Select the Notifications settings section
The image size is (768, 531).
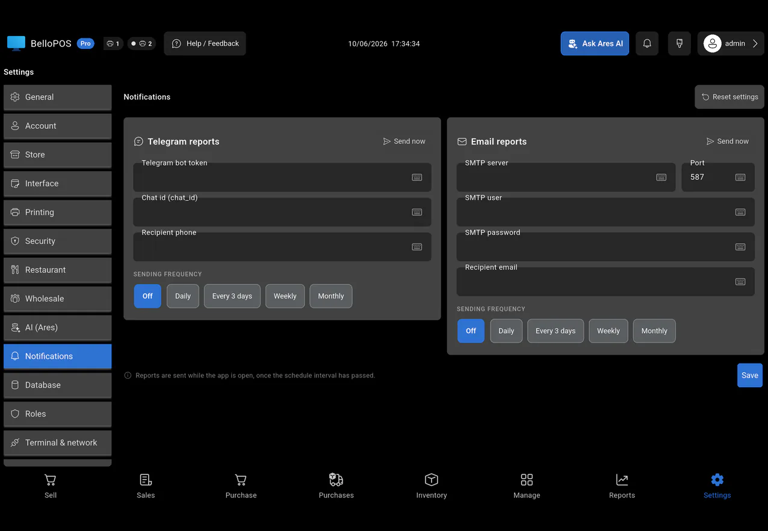coord(58,356)
